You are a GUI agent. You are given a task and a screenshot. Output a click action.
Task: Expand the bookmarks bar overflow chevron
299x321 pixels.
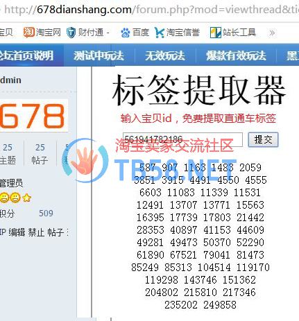coord(272,33)
